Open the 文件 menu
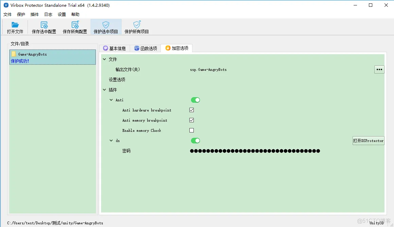Image resolution: width=394 pixels, height=227 pixels. pos(7,15)
